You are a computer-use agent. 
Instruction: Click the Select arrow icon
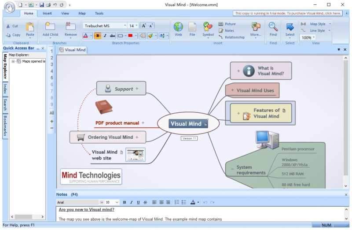(x=290, y=27)
